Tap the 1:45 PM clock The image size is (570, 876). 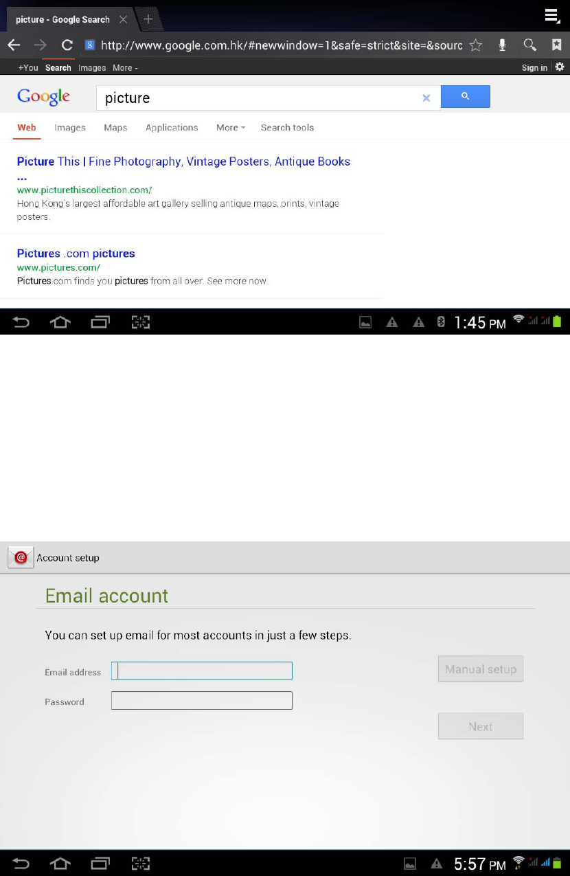point(480,322)
